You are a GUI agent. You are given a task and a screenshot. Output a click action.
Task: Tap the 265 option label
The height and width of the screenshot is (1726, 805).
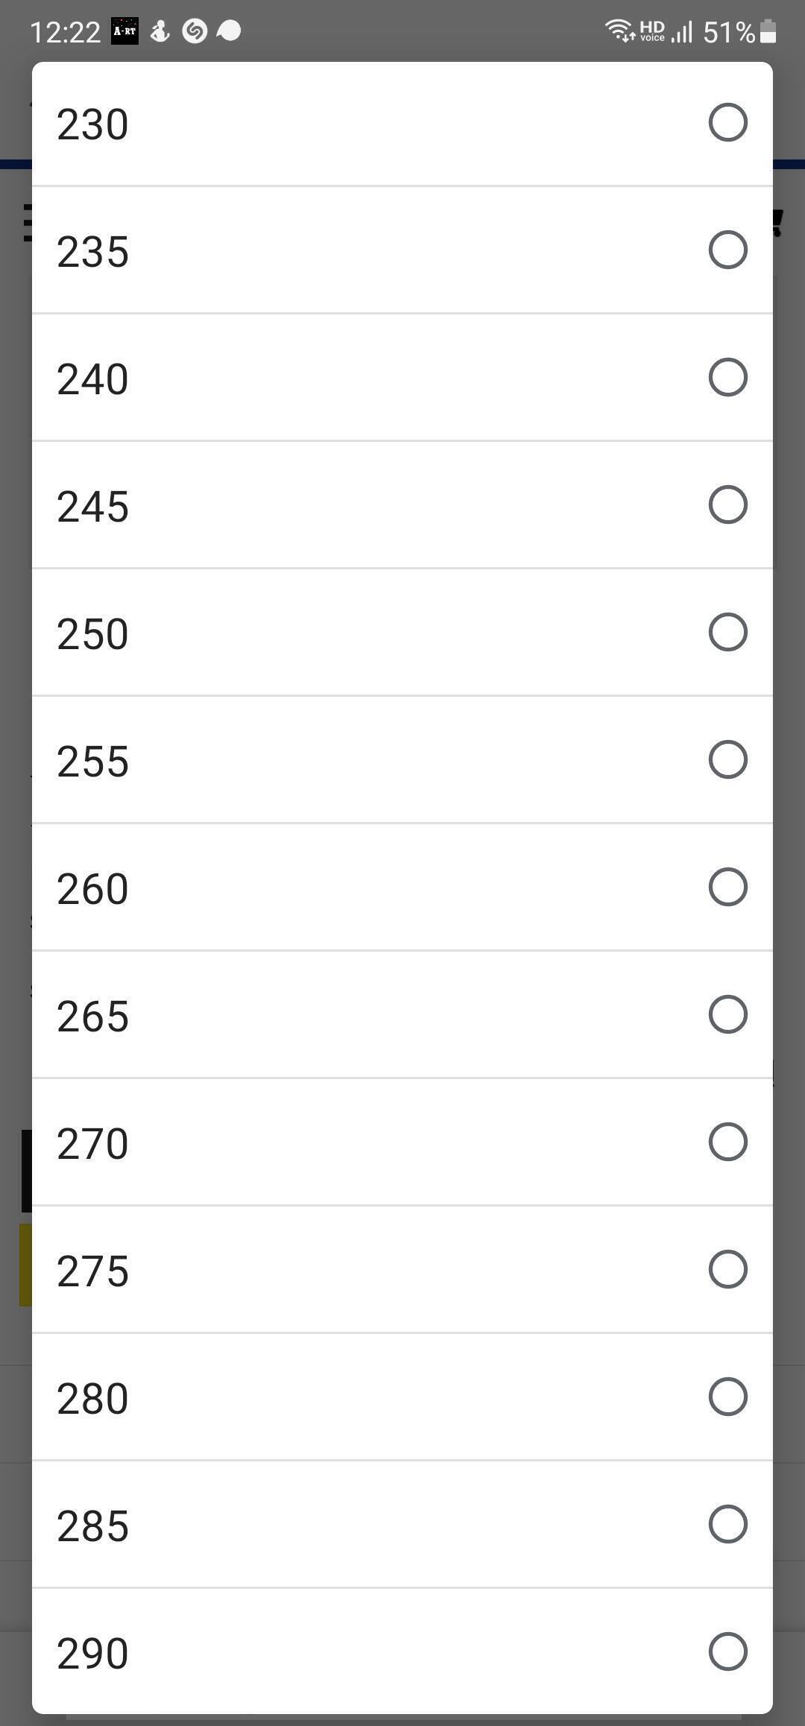(93, 1017)
